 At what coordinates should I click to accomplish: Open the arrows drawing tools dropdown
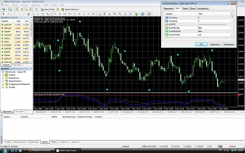(49, 14)
